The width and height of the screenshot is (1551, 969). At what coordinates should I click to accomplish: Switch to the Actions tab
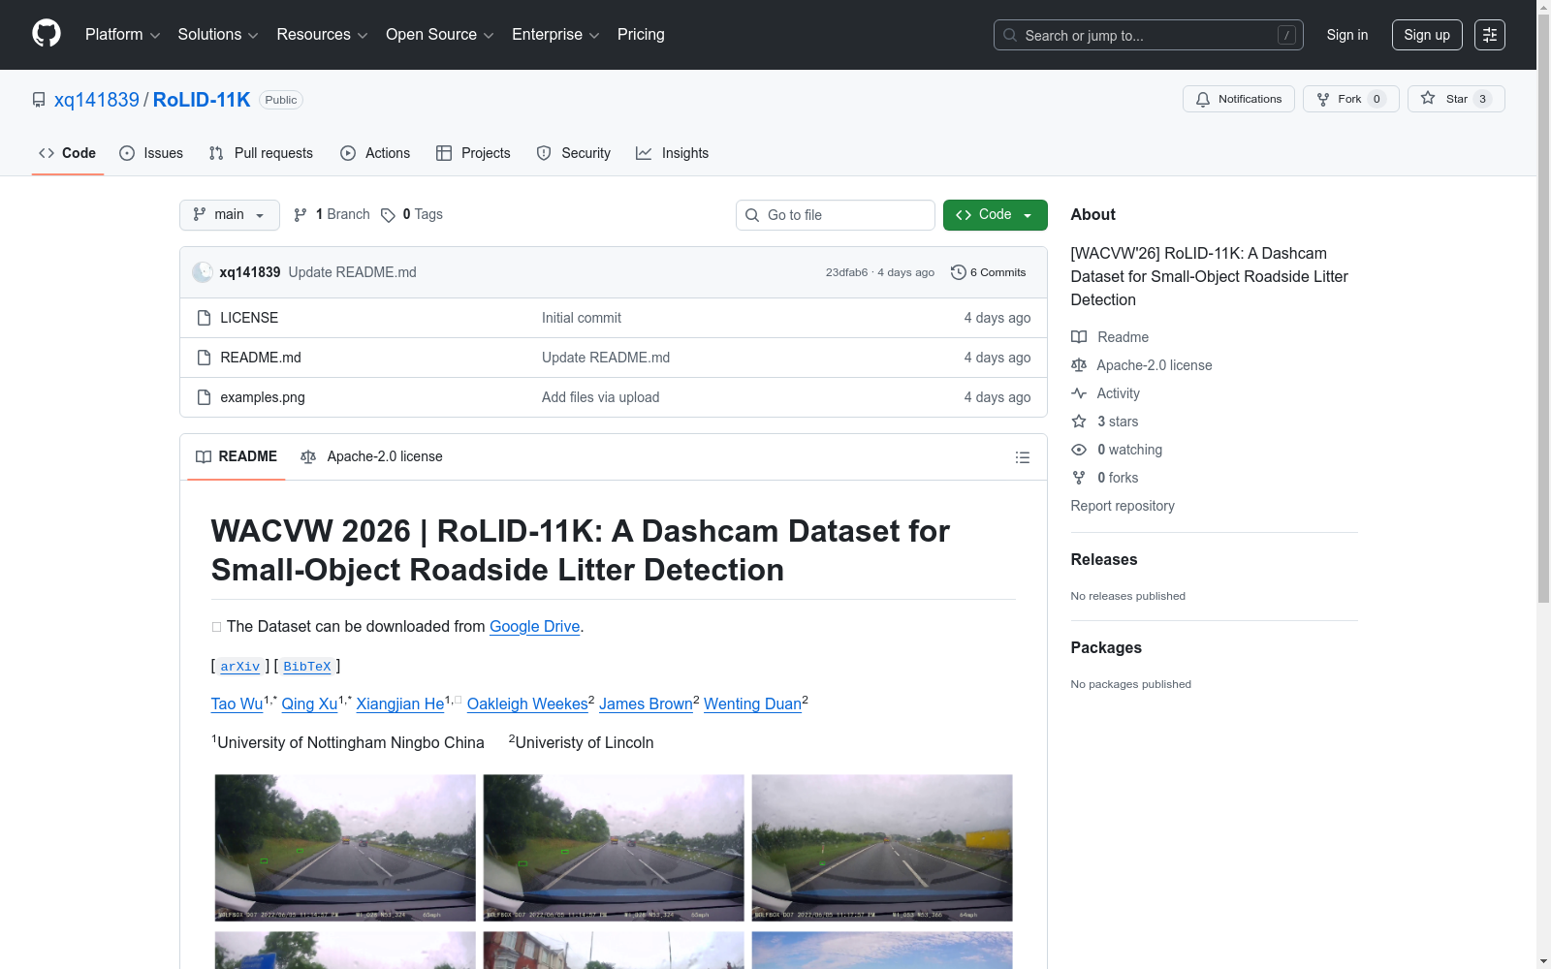[375, 153]
